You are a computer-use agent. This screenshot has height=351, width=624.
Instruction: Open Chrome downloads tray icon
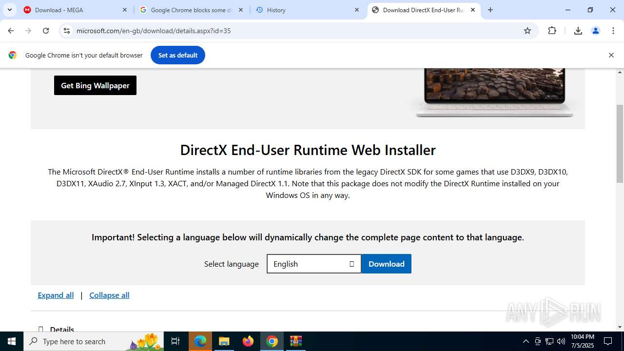tap(578, 31)
